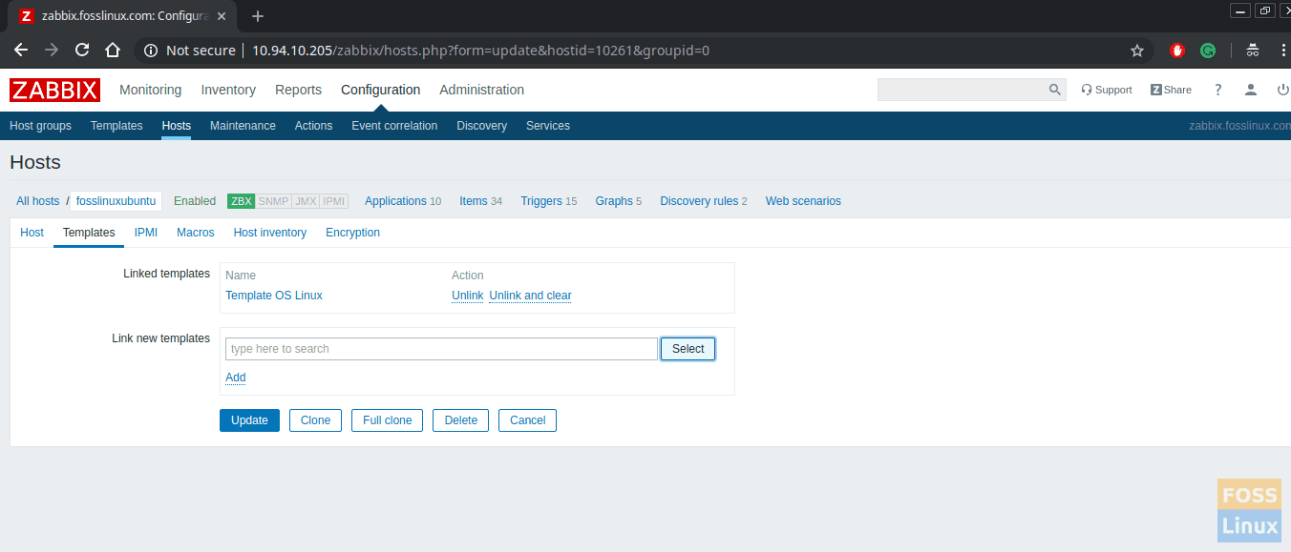Click the Select button
This screenshot has height=552, width=1291.
point(688,349)
